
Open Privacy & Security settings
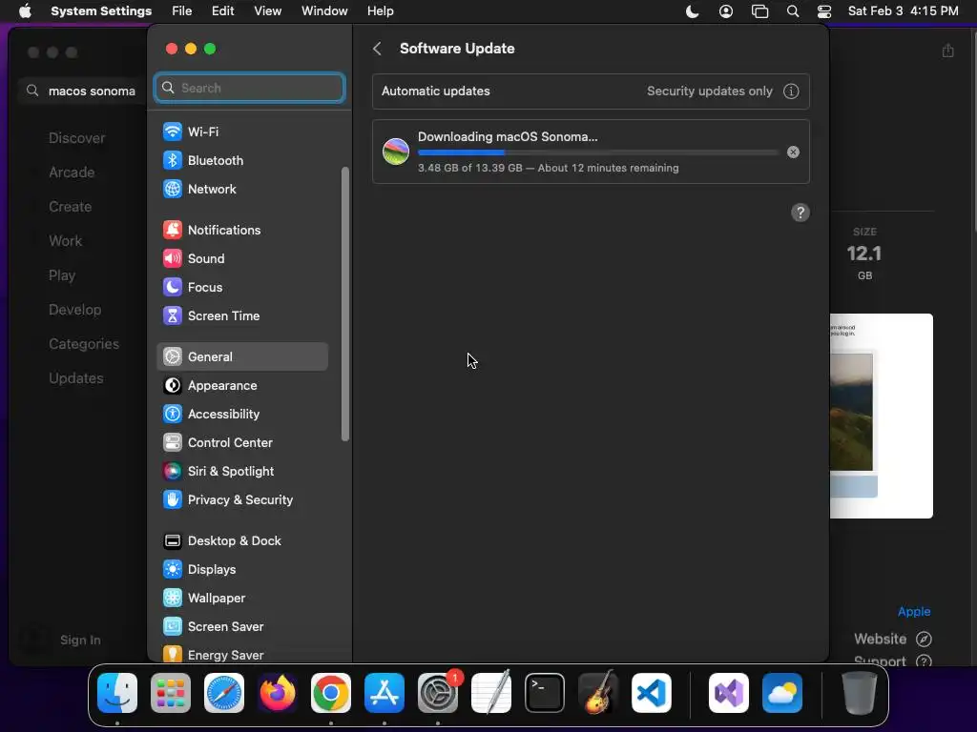click(241, 500)
